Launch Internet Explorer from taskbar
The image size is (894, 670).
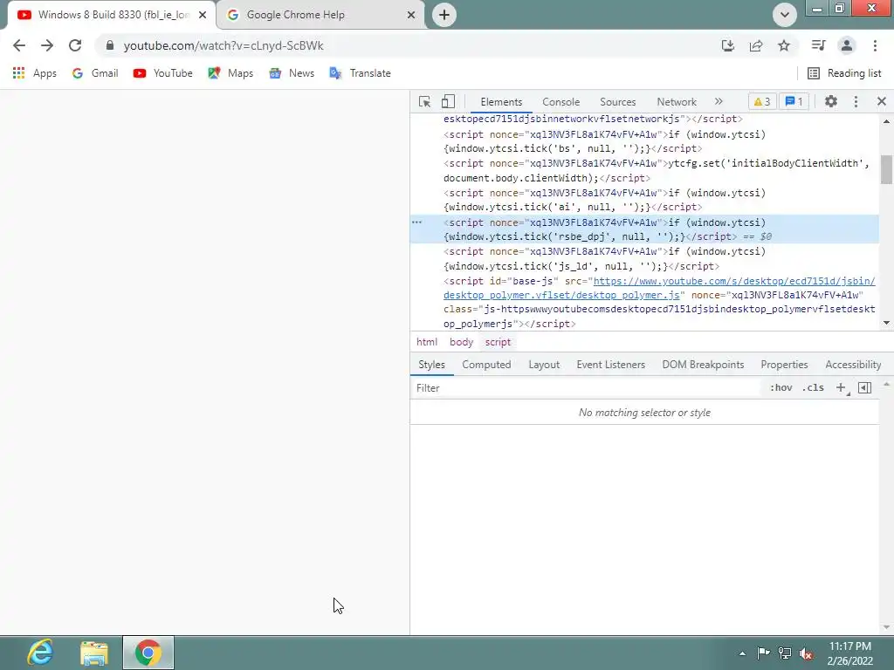[x=40, y=653]
